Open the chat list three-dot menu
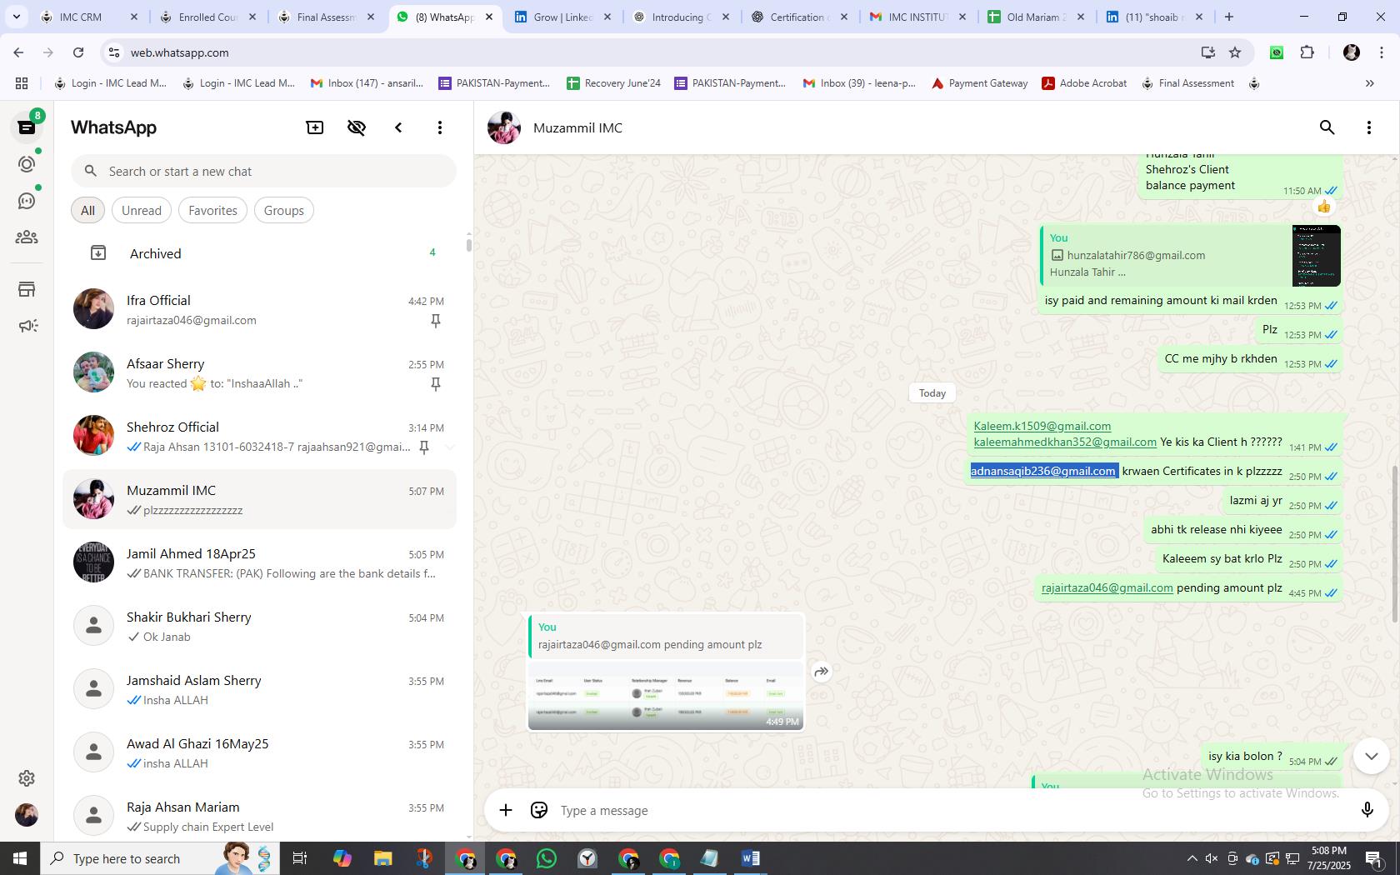This screenshot has height=875, width=1400. [x=440, y=127]
